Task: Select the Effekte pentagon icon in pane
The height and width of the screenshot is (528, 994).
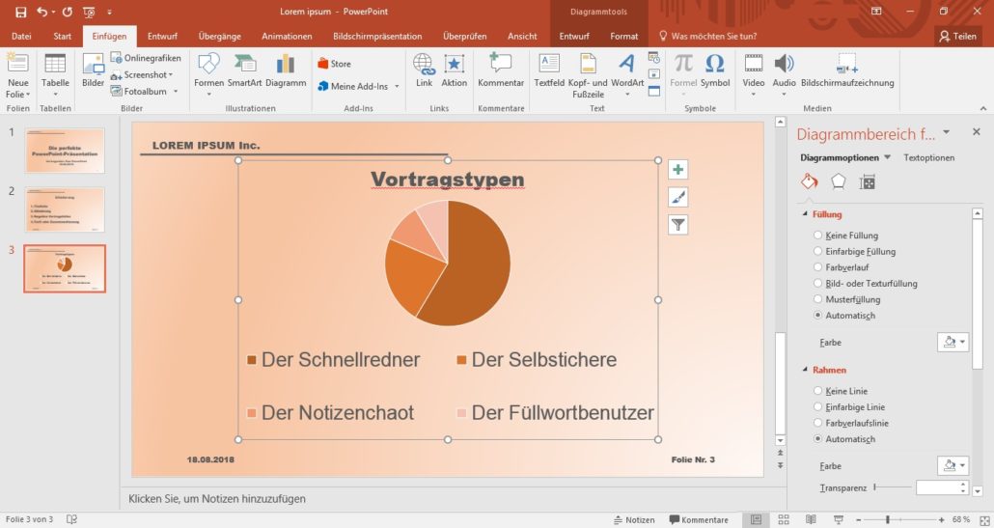Action: coord(838,181)
